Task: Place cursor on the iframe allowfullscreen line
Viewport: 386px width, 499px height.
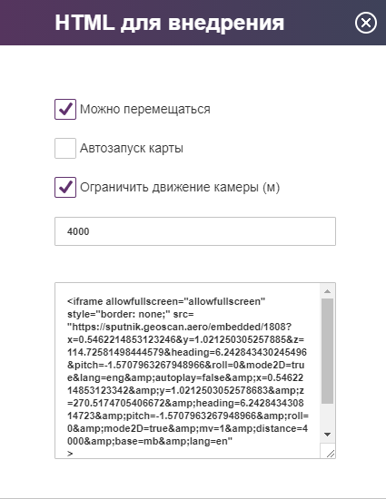Action: click(x=166, y=301)
